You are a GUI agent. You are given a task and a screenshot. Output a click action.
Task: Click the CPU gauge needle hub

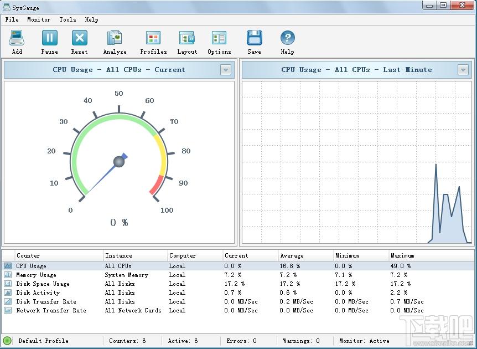[119, 162]
